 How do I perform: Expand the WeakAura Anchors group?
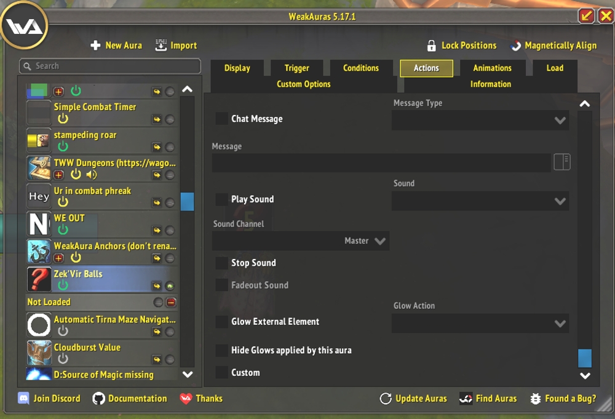tap(58, 258)
